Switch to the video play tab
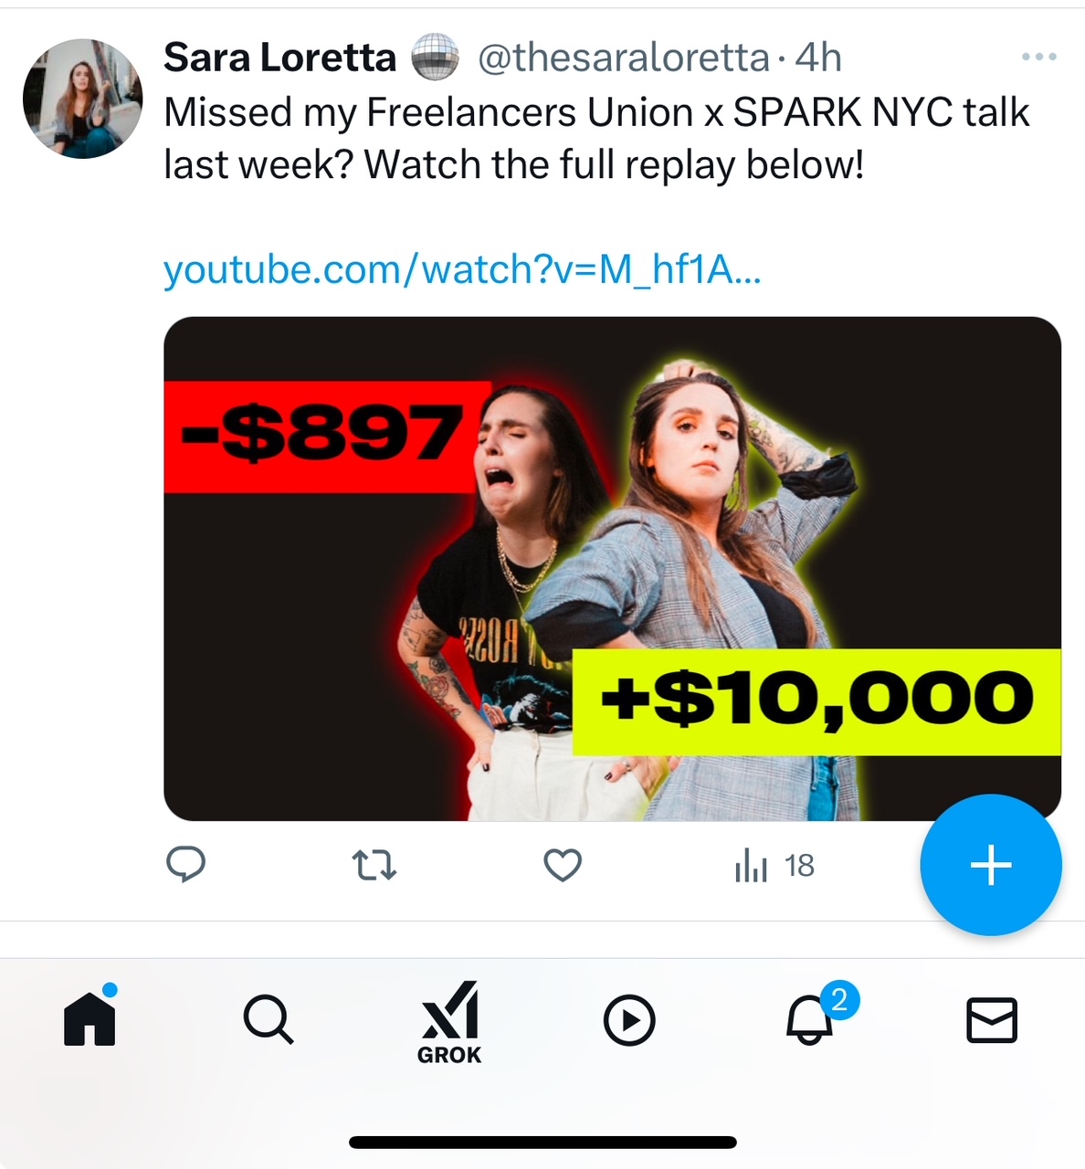This screenshot has width=1085, height=1169. point(630,1019)
